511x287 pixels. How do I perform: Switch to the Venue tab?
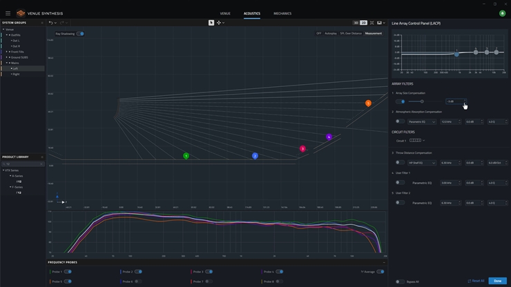225,13
